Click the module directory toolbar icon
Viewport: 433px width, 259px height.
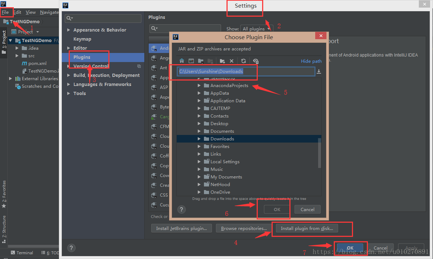[x=210, y=61]
